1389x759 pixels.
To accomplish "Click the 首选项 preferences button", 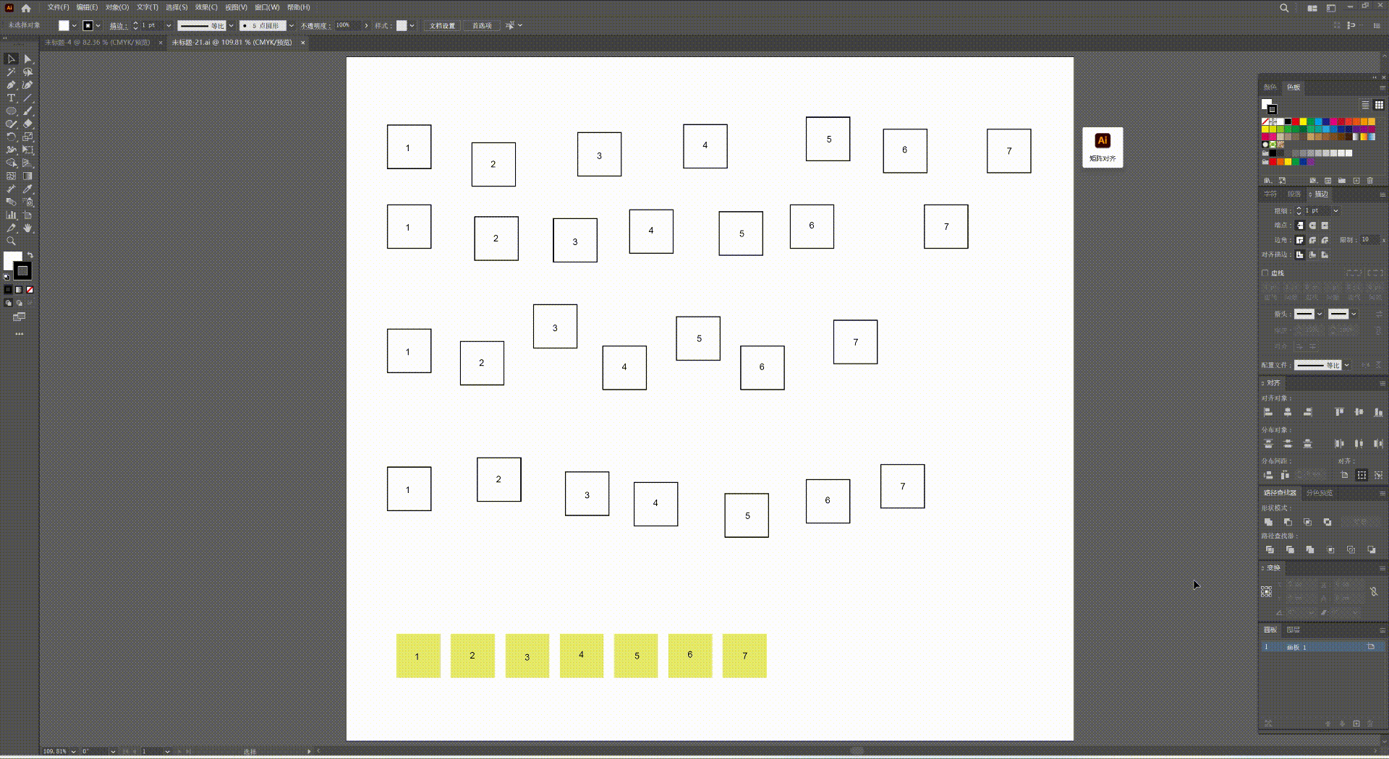I will point(482,26).
